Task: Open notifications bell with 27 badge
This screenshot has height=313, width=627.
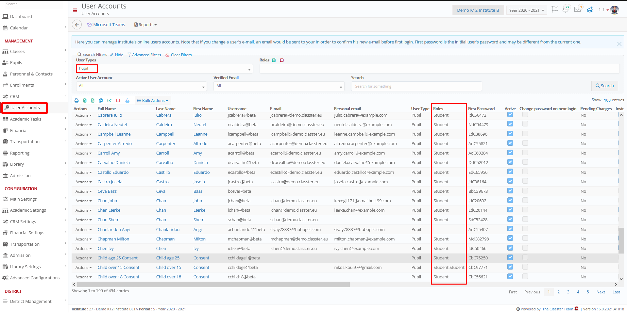Action: tap(566, 9)
